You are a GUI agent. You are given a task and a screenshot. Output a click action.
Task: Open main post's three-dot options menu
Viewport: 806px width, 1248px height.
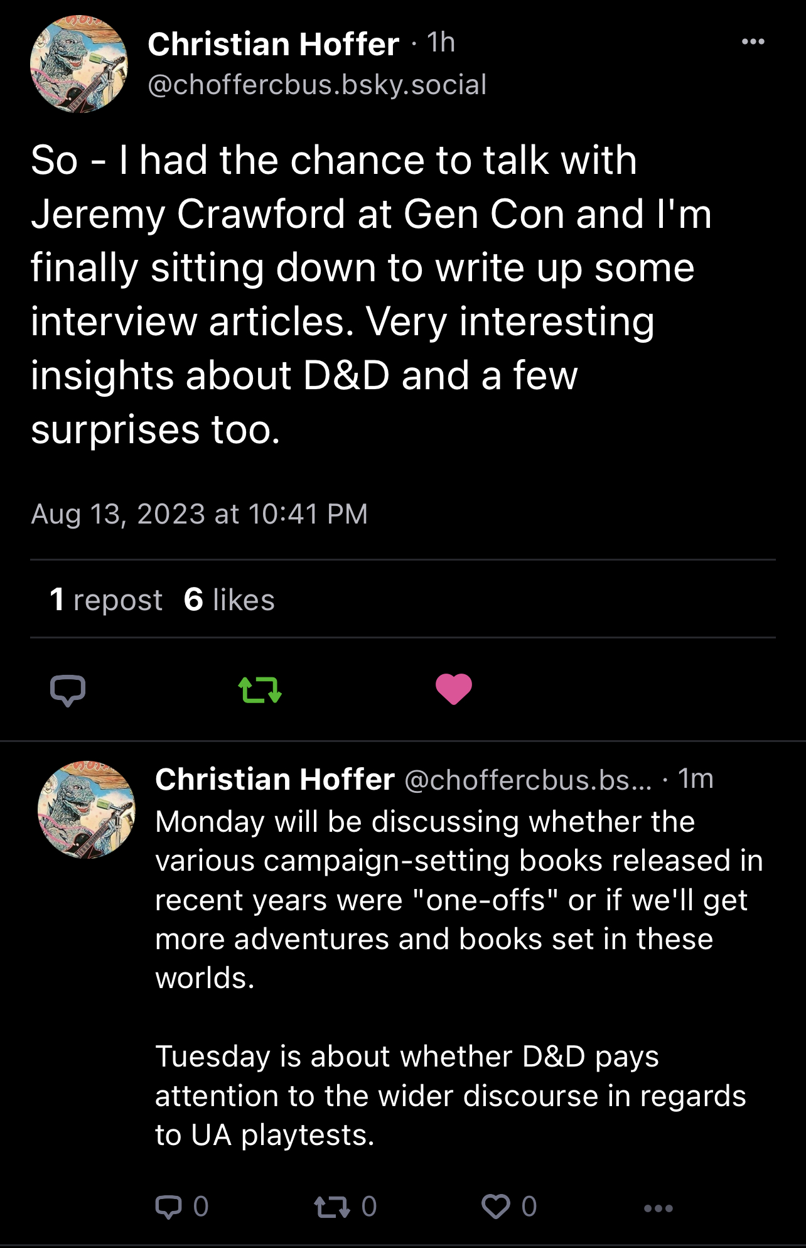753,42
